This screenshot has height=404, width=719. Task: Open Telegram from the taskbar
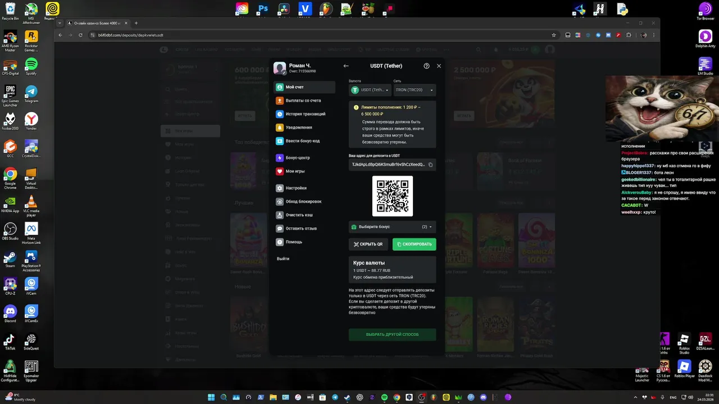point(335,397)
